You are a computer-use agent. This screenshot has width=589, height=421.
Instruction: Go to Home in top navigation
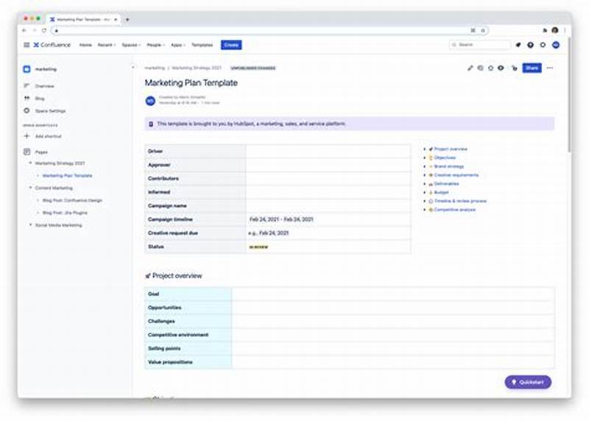tap(85, 45)
